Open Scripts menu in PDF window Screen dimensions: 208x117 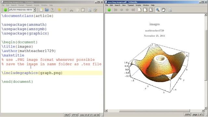point(138,5)
